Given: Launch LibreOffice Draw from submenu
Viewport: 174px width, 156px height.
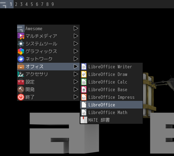Looking at the screenshot, I should click(111, 74).
